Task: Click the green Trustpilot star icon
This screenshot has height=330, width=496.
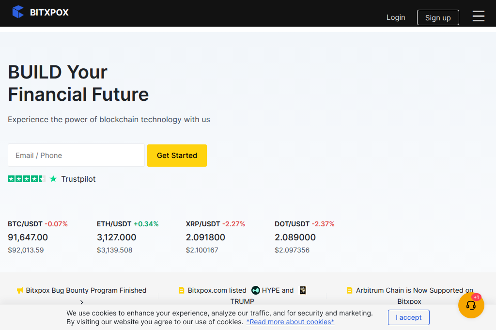Action: (x=53, y=178)
